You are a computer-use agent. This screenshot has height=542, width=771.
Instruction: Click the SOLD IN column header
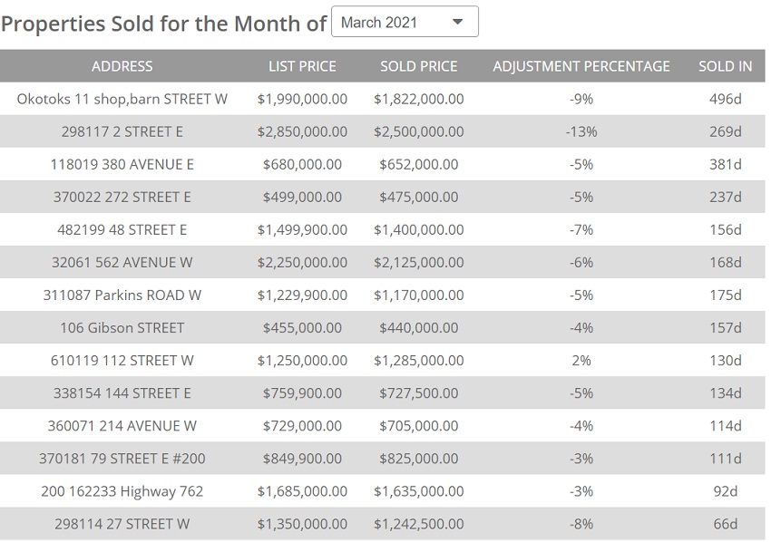725,66
